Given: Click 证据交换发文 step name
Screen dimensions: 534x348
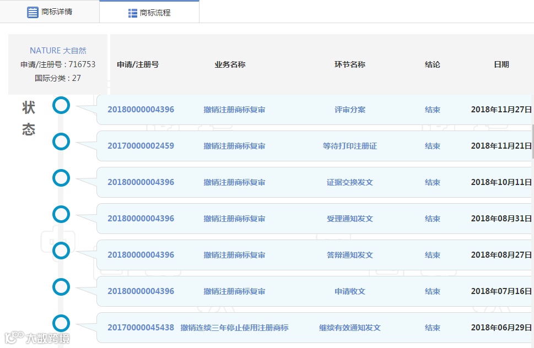Looking at the screenshot, I should pyautogui.click(x=350, y=183).
